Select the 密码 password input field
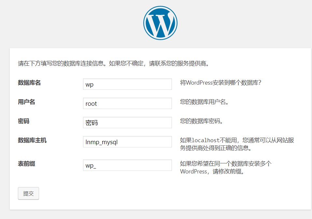Viewport: 312px width, 219px height. (127, 122)
